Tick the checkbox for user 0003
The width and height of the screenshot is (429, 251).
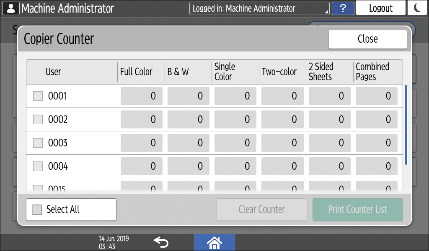(x=38, y=143)
